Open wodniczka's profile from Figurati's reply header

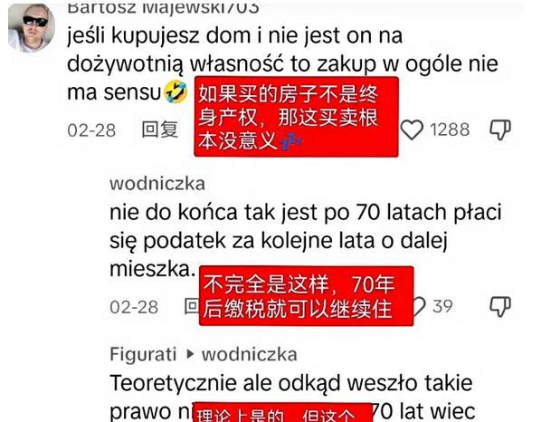coord(249,354)
